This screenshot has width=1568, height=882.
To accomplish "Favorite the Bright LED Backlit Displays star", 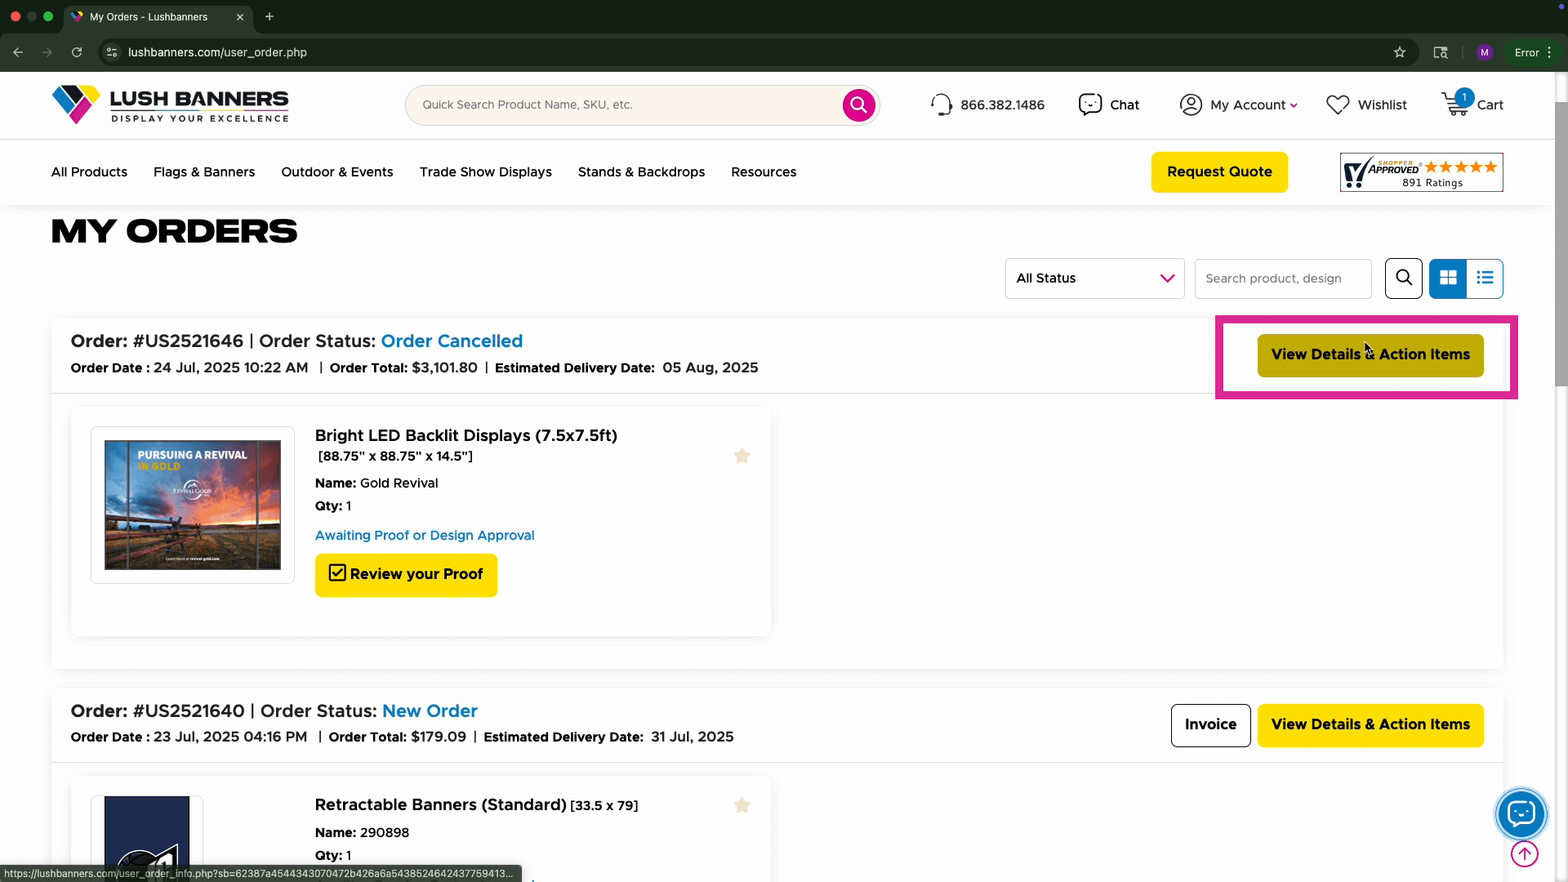I will [742, 456].
